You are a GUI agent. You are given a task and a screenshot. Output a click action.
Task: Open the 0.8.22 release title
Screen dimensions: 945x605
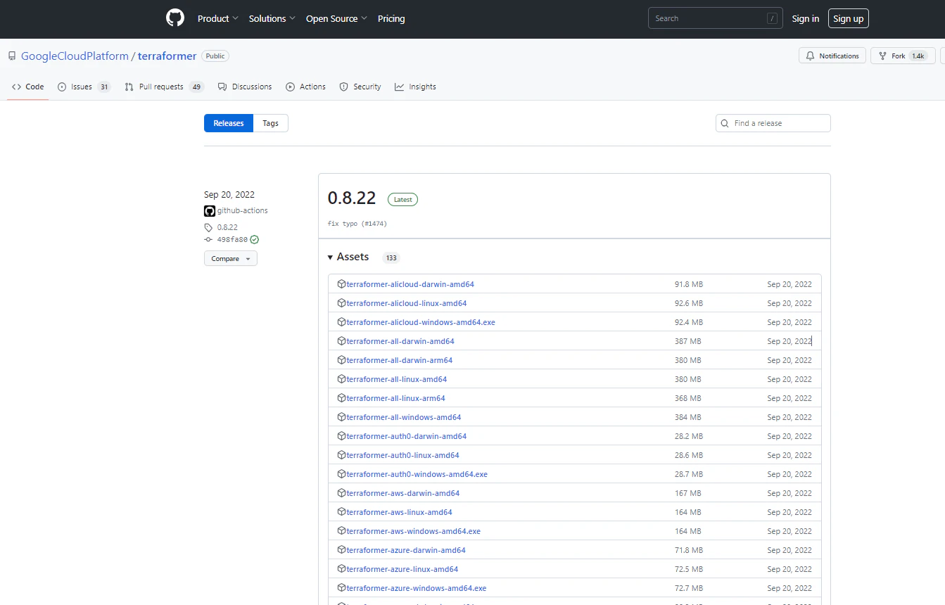point(352,198)
